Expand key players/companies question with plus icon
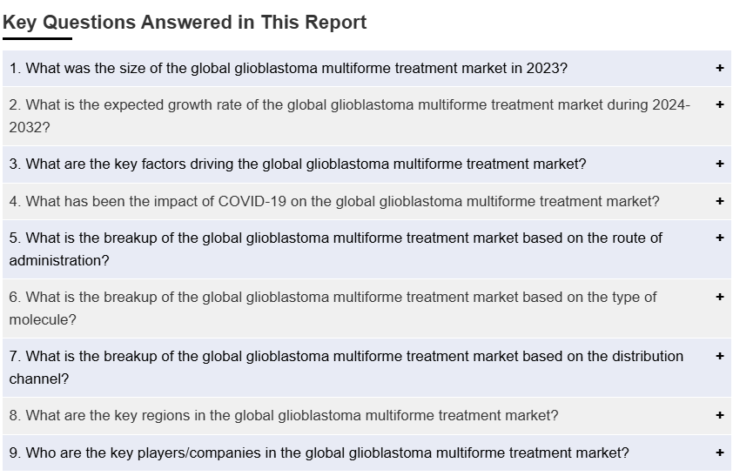733x476 pixels. click(x=719, y=453)
